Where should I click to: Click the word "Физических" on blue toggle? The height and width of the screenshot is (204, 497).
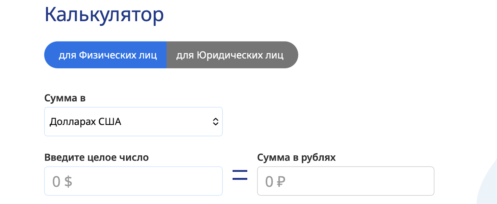pyautogui.click(x=107, y=55)
